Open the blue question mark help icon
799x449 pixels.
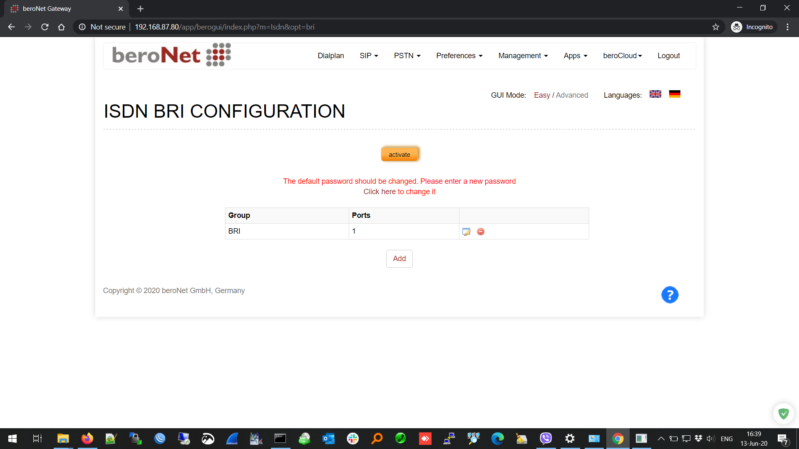coord(670,295)
